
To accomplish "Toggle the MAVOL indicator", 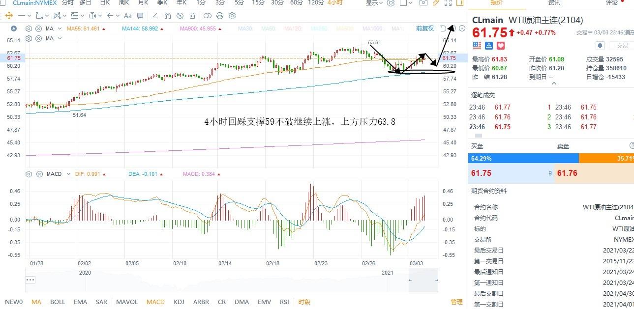I will 127,302.
